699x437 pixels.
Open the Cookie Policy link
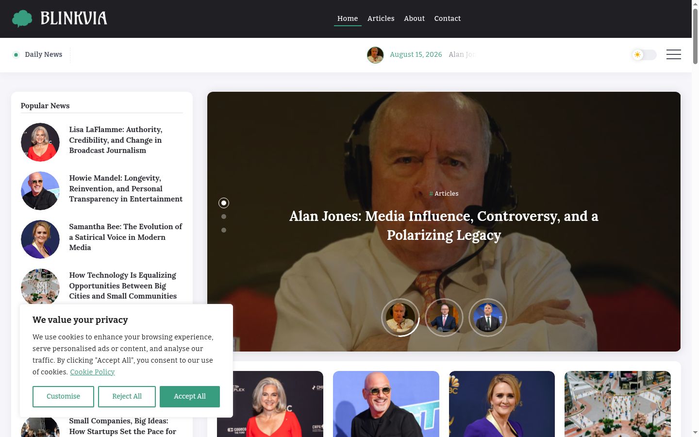click(x=92, y=372)
